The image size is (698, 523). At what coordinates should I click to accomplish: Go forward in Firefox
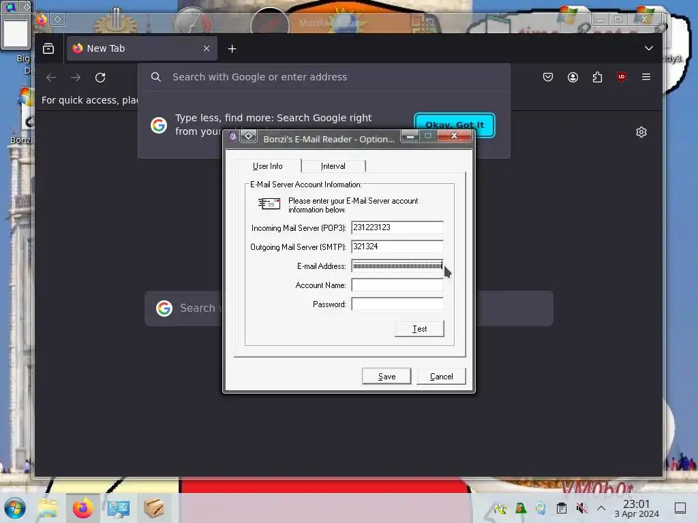(76, 78)
